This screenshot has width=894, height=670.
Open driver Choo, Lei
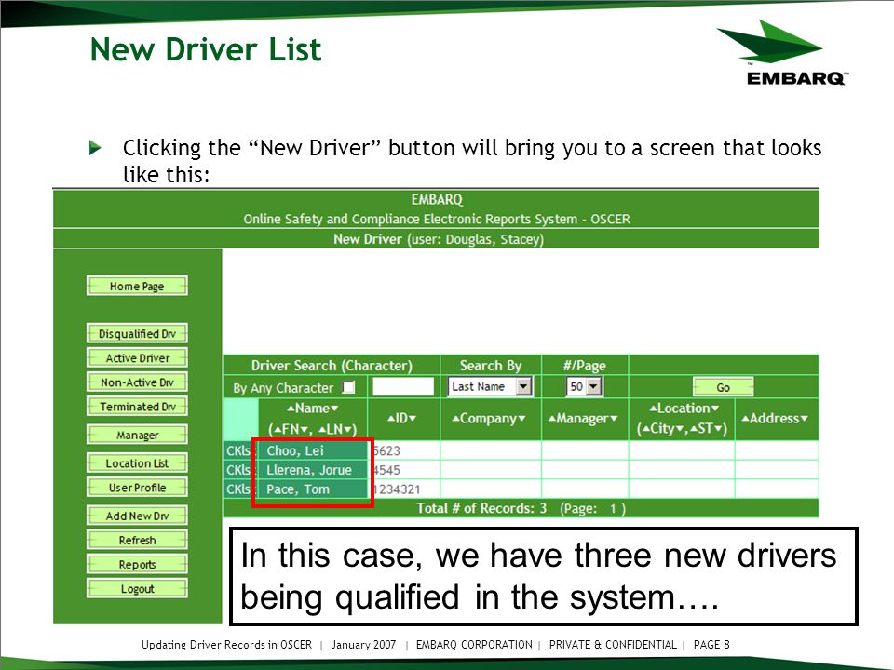pos(295,450)
